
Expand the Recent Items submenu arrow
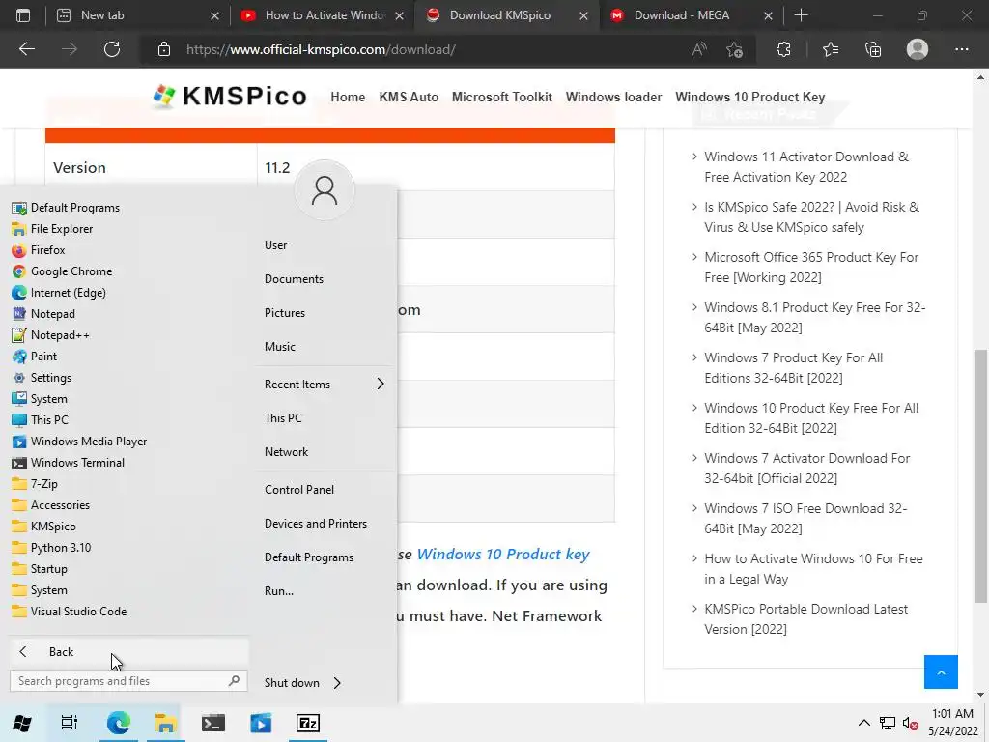coord(381,384)
